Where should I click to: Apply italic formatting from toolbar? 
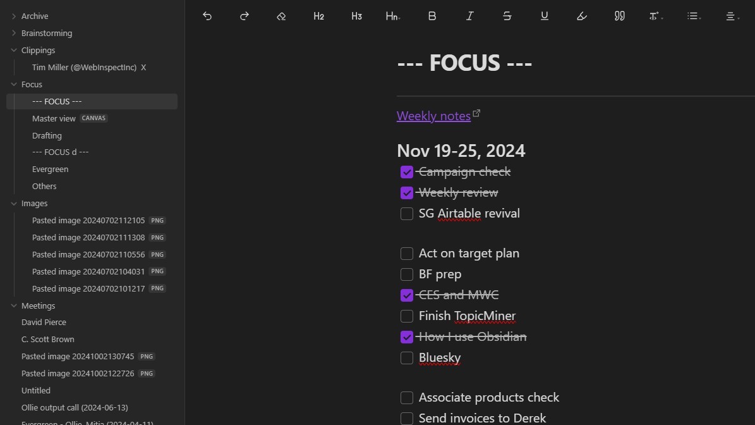(469, 16)
